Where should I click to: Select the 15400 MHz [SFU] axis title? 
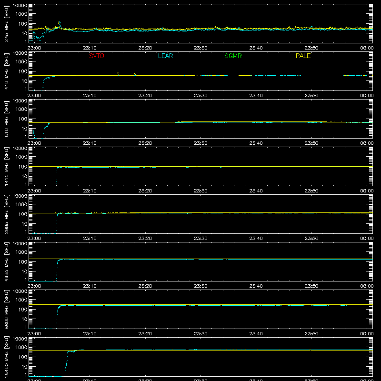point(6,357)
